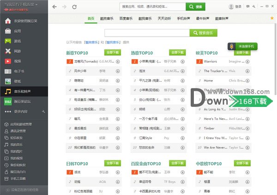Image resolution: width=277 pixels, height=195 pixels.
Task: Click 全部下载 for 百度金曲TOP10
Action: (177, 163)
